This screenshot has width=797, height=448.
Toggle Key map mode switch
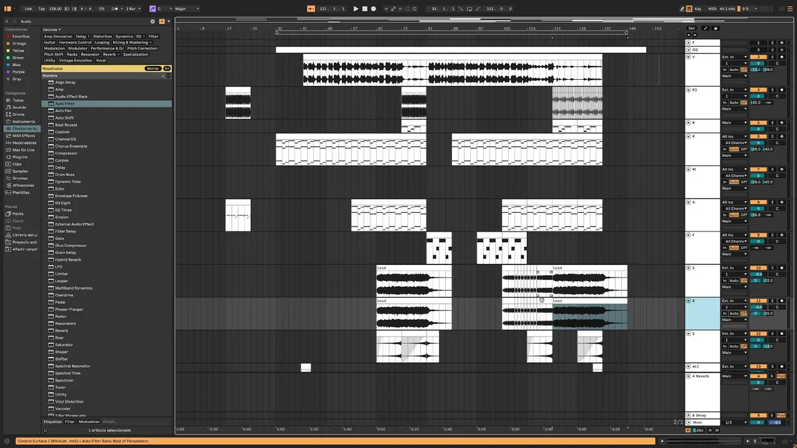pos(698,9)
